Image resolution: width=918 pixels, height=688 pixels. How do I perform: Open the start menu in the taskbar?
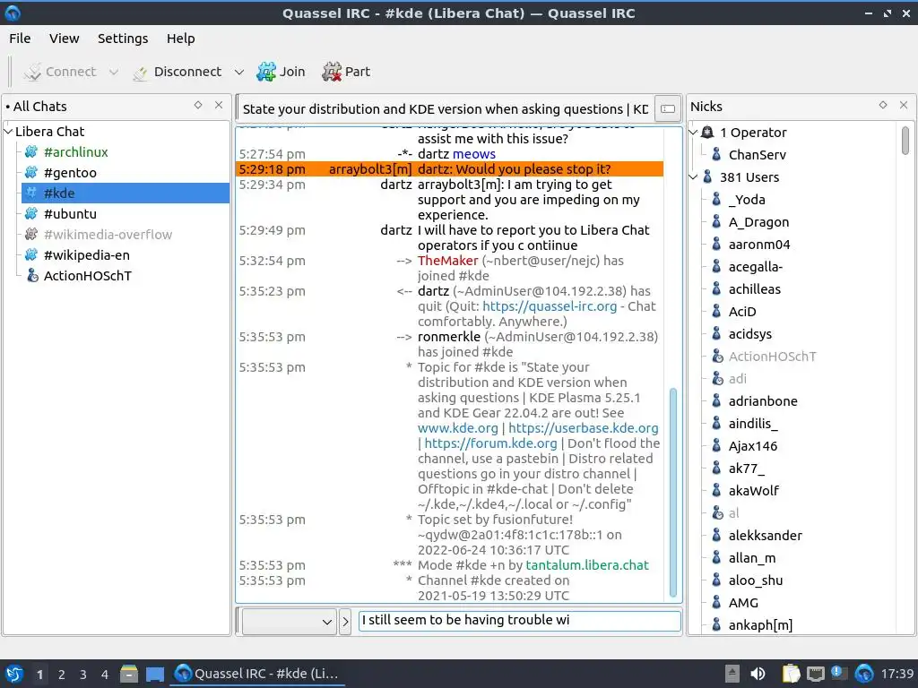14,674
